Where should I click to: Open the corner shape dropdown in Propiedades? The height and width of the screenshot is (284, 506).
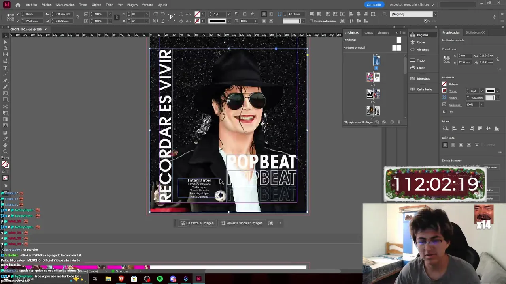pos(497,98)
